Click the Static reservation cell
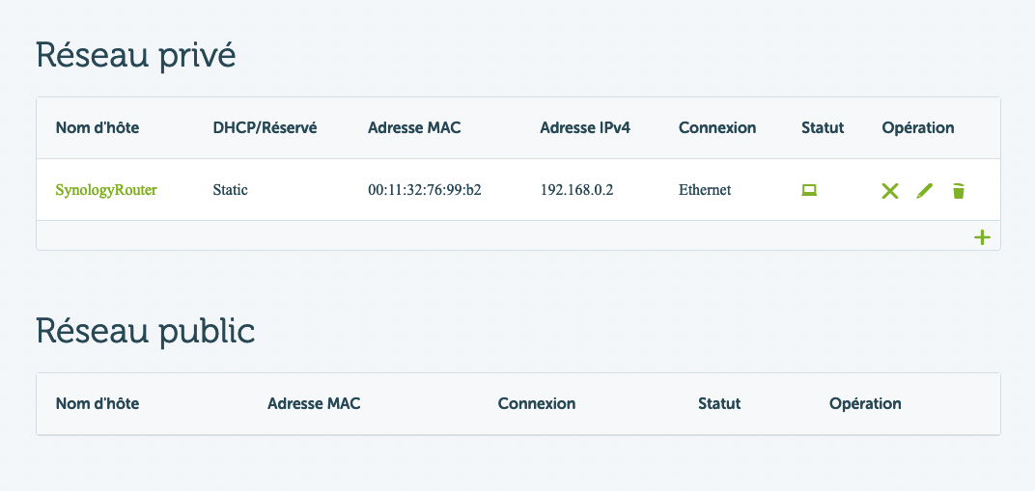Screen dimensions: 1035x491 231,190
